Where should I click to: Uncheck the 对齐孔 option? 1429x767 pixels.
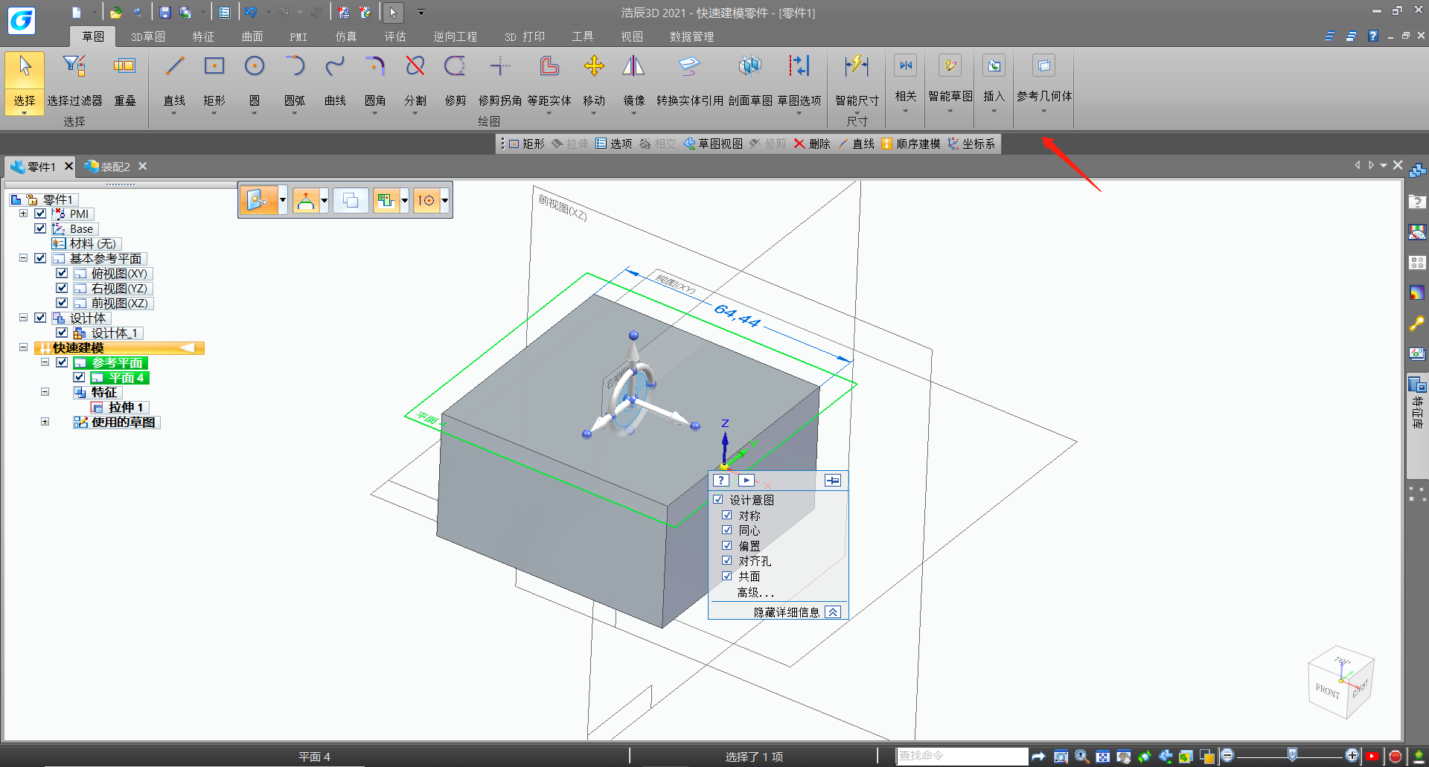(x=727, y=560)
